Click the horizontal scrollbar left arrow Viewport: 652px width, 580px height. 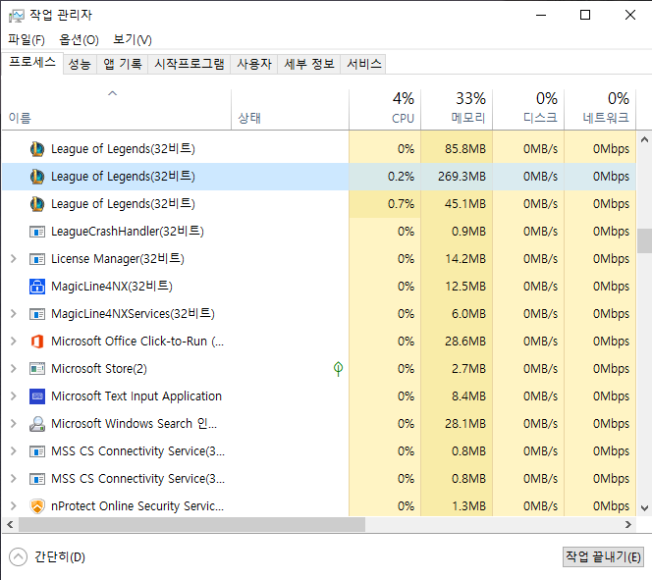point(10,525)
